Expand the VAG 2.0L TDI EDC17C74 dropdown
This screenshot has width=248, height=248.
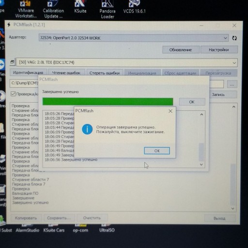pos(234,63)
